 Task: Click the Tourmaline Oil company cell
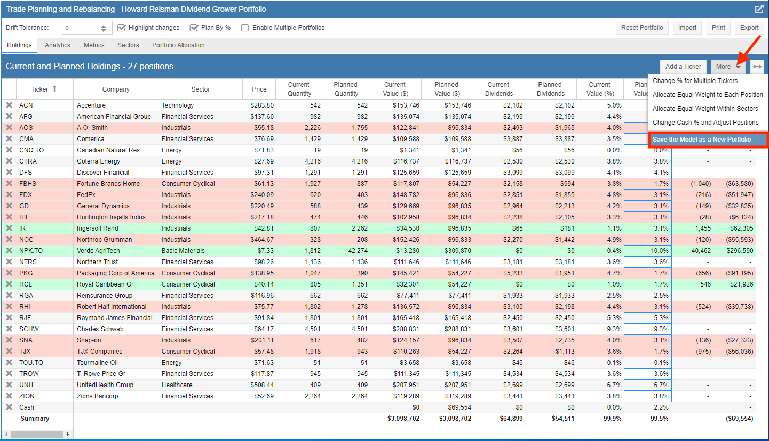116,363
